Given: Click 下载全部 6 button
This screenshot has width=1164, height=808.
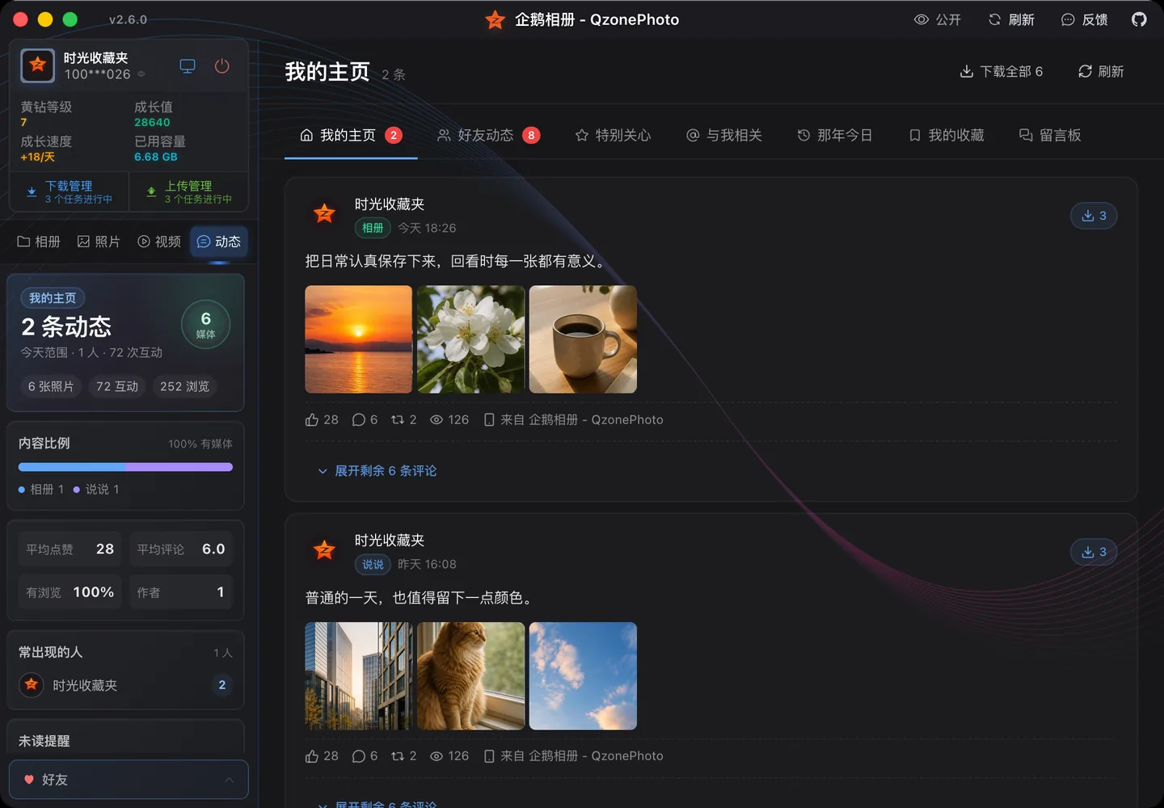Looking at the screenshot, I should [1001, 71].
